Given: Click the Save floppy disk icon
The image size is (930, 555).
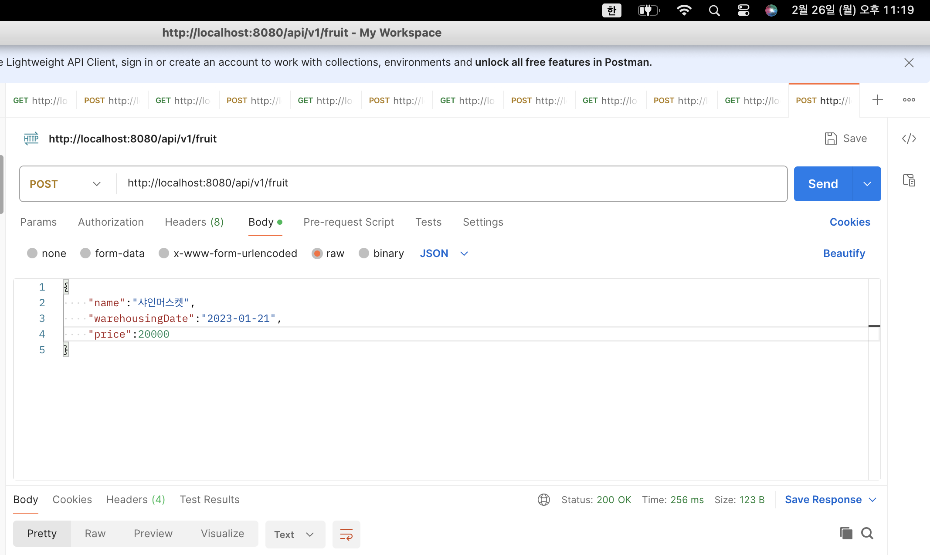Looking at the screenshot, I should (831, 139).
